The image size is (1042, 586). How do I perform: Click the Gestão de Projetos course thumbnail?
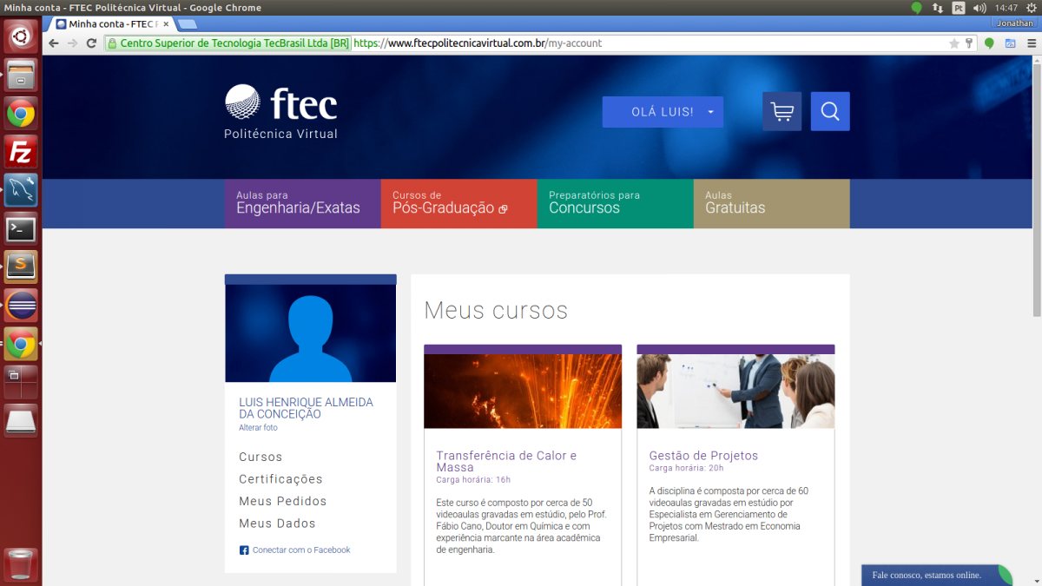pos(735,391)
